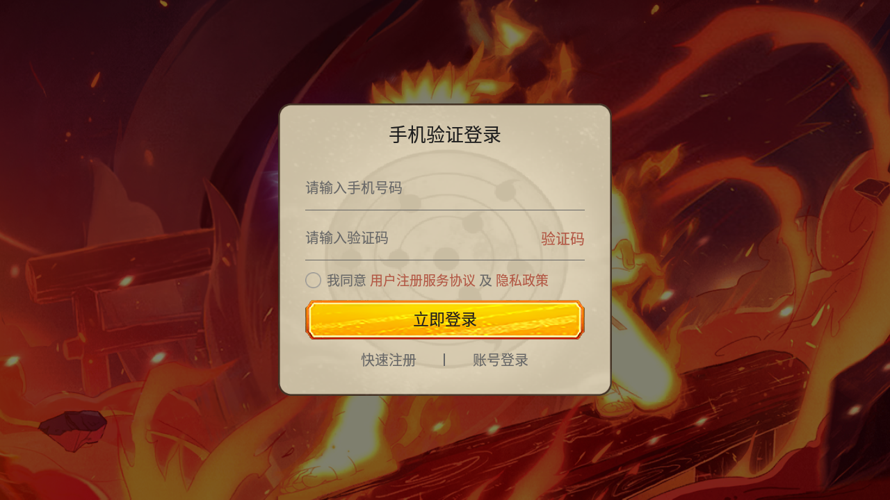Click the 手机验证登录 dialog title

point(445,135)
